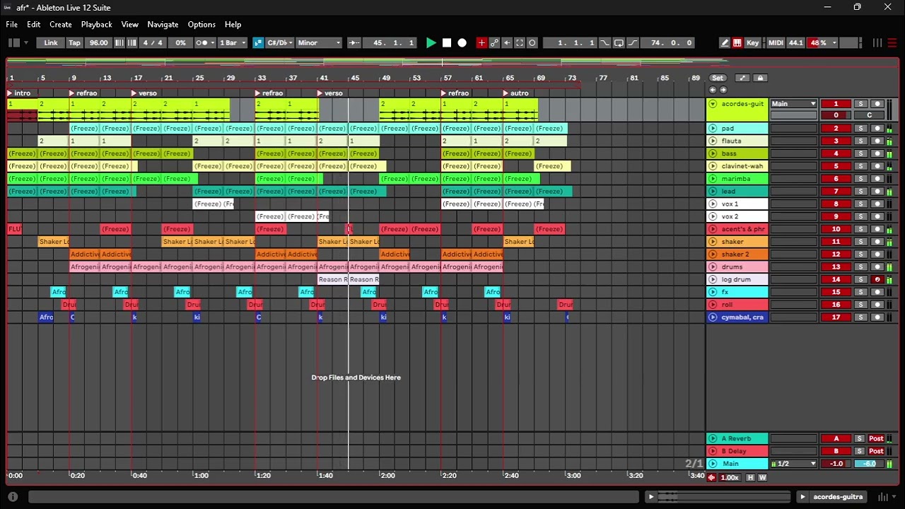Click the optimize arrangement height icon
The image size is (905, 509).
[742, 78]
